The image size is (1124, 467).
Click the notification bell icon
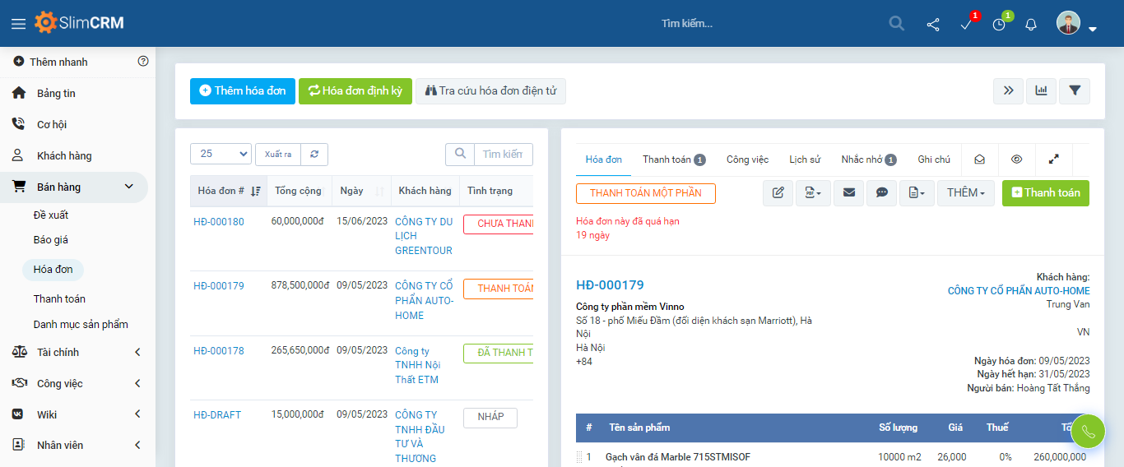pyautogui.click(x=1031, y=24)
